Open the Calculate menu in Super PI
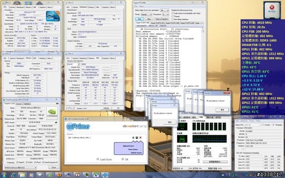The height and width of the screenshot is (178, 285). coord(142,26)
